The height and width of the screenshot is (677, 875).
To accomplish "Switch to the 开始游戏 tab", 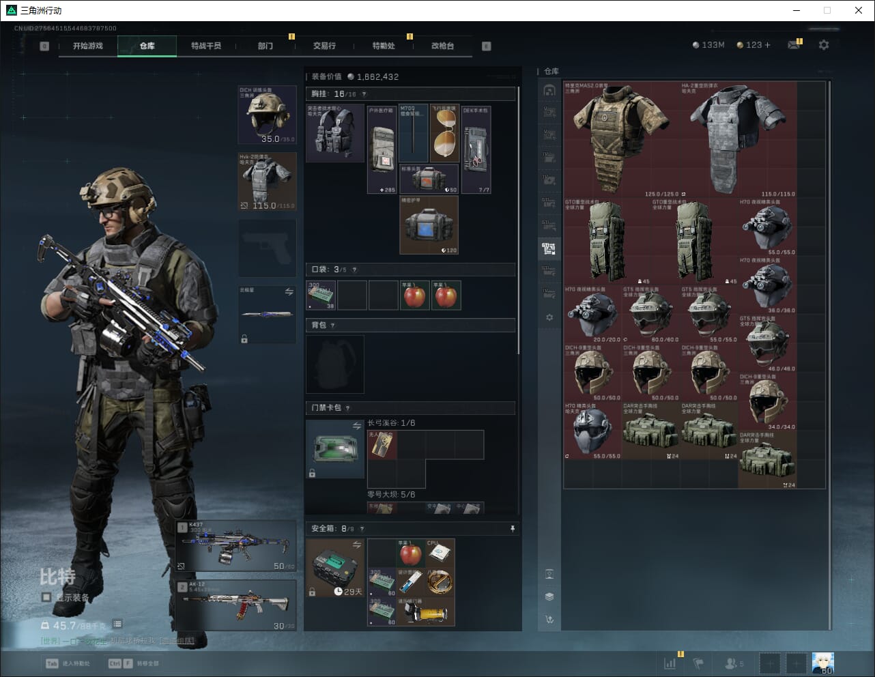I will click(88, 46).
